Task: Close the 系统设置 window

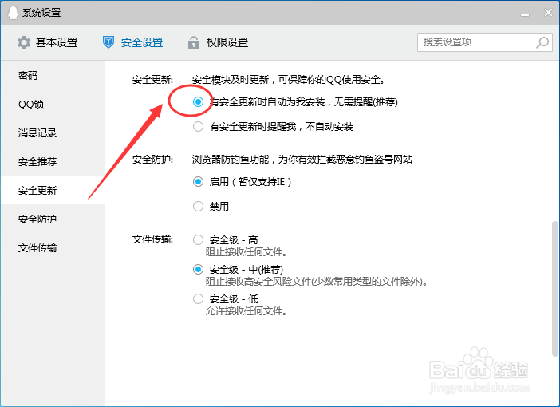Action: coord(548,13)
